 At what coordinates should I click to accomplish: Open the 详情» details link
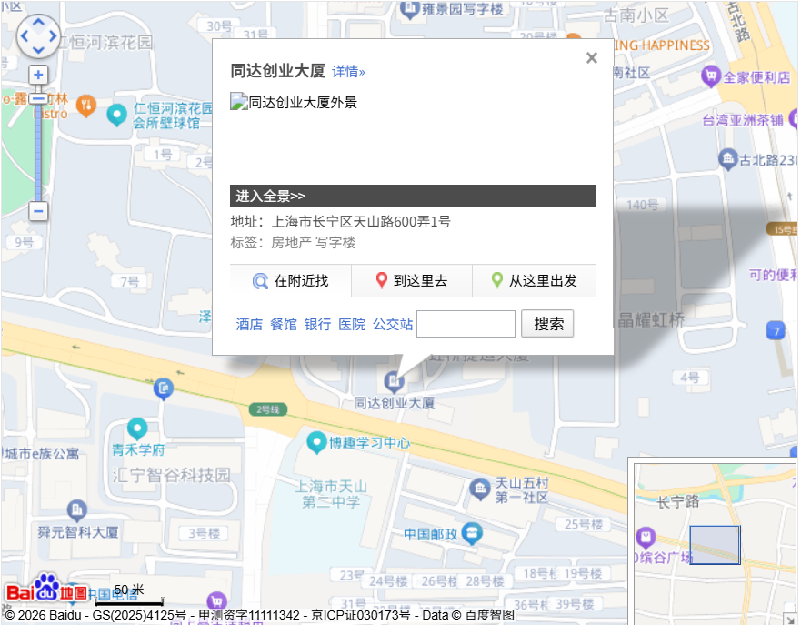[348, 72]
